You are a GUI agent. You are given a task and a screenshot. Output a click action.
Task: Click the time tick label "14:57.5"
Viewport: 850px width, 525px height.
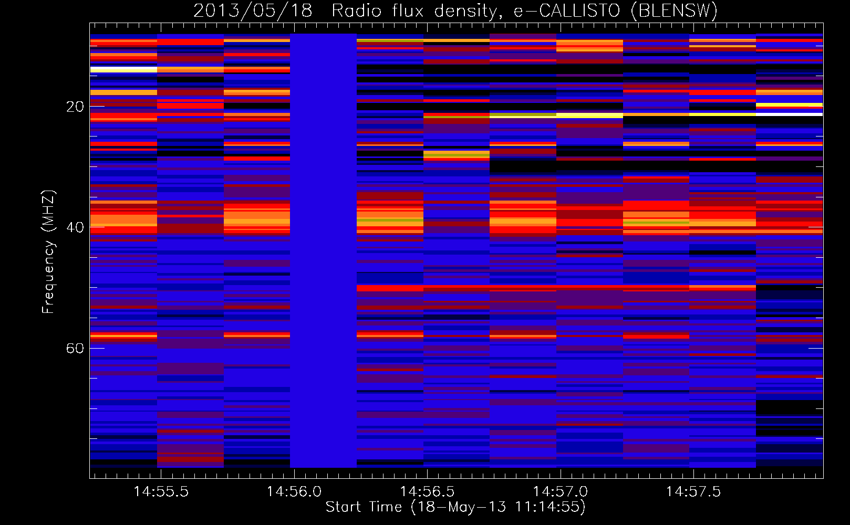693,492
